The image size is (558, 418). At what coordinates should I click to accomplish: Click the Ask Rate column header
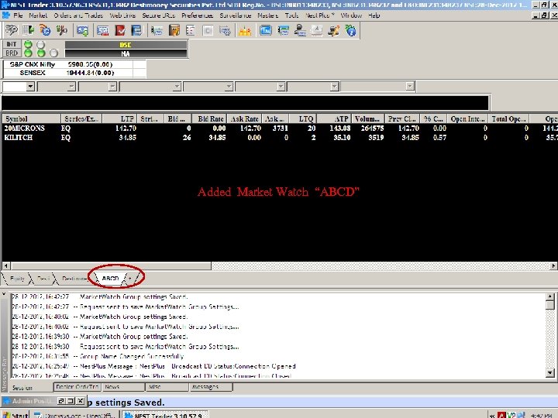(x=245, y=118)
